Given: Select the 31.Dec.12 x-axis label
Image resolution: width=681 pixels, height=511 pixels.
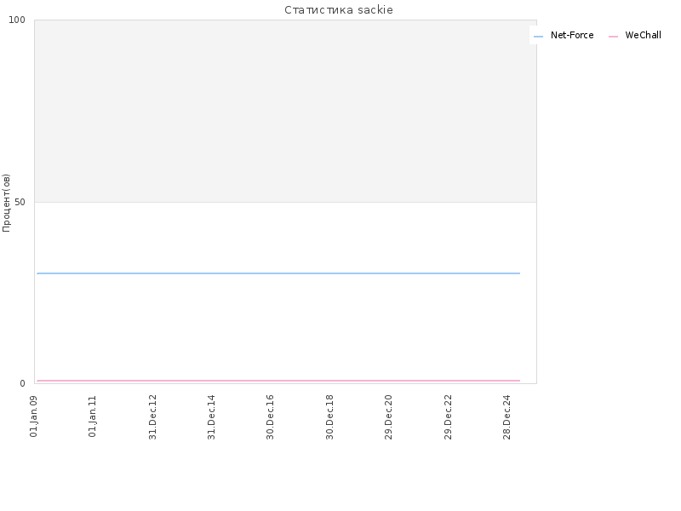Looking at the screenshot, I should point(152,417).
